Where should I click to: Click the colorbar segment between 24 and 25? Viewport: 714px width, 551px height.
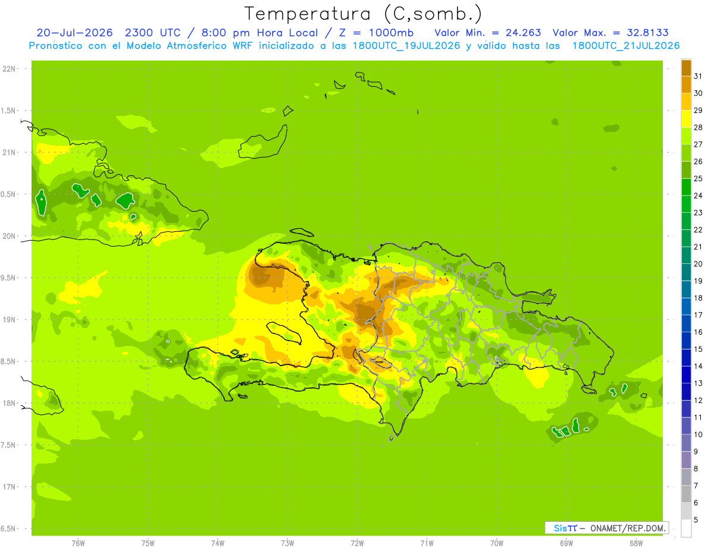(686, 187)
